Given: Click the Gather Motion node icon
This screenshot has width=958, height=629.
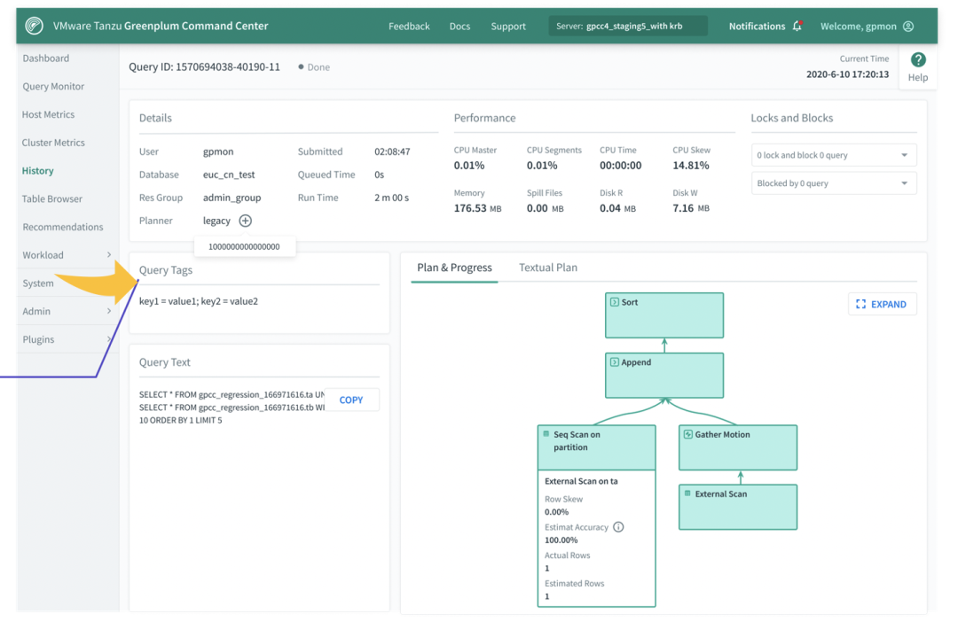Looking at the screenshot, I should (688, 434).
